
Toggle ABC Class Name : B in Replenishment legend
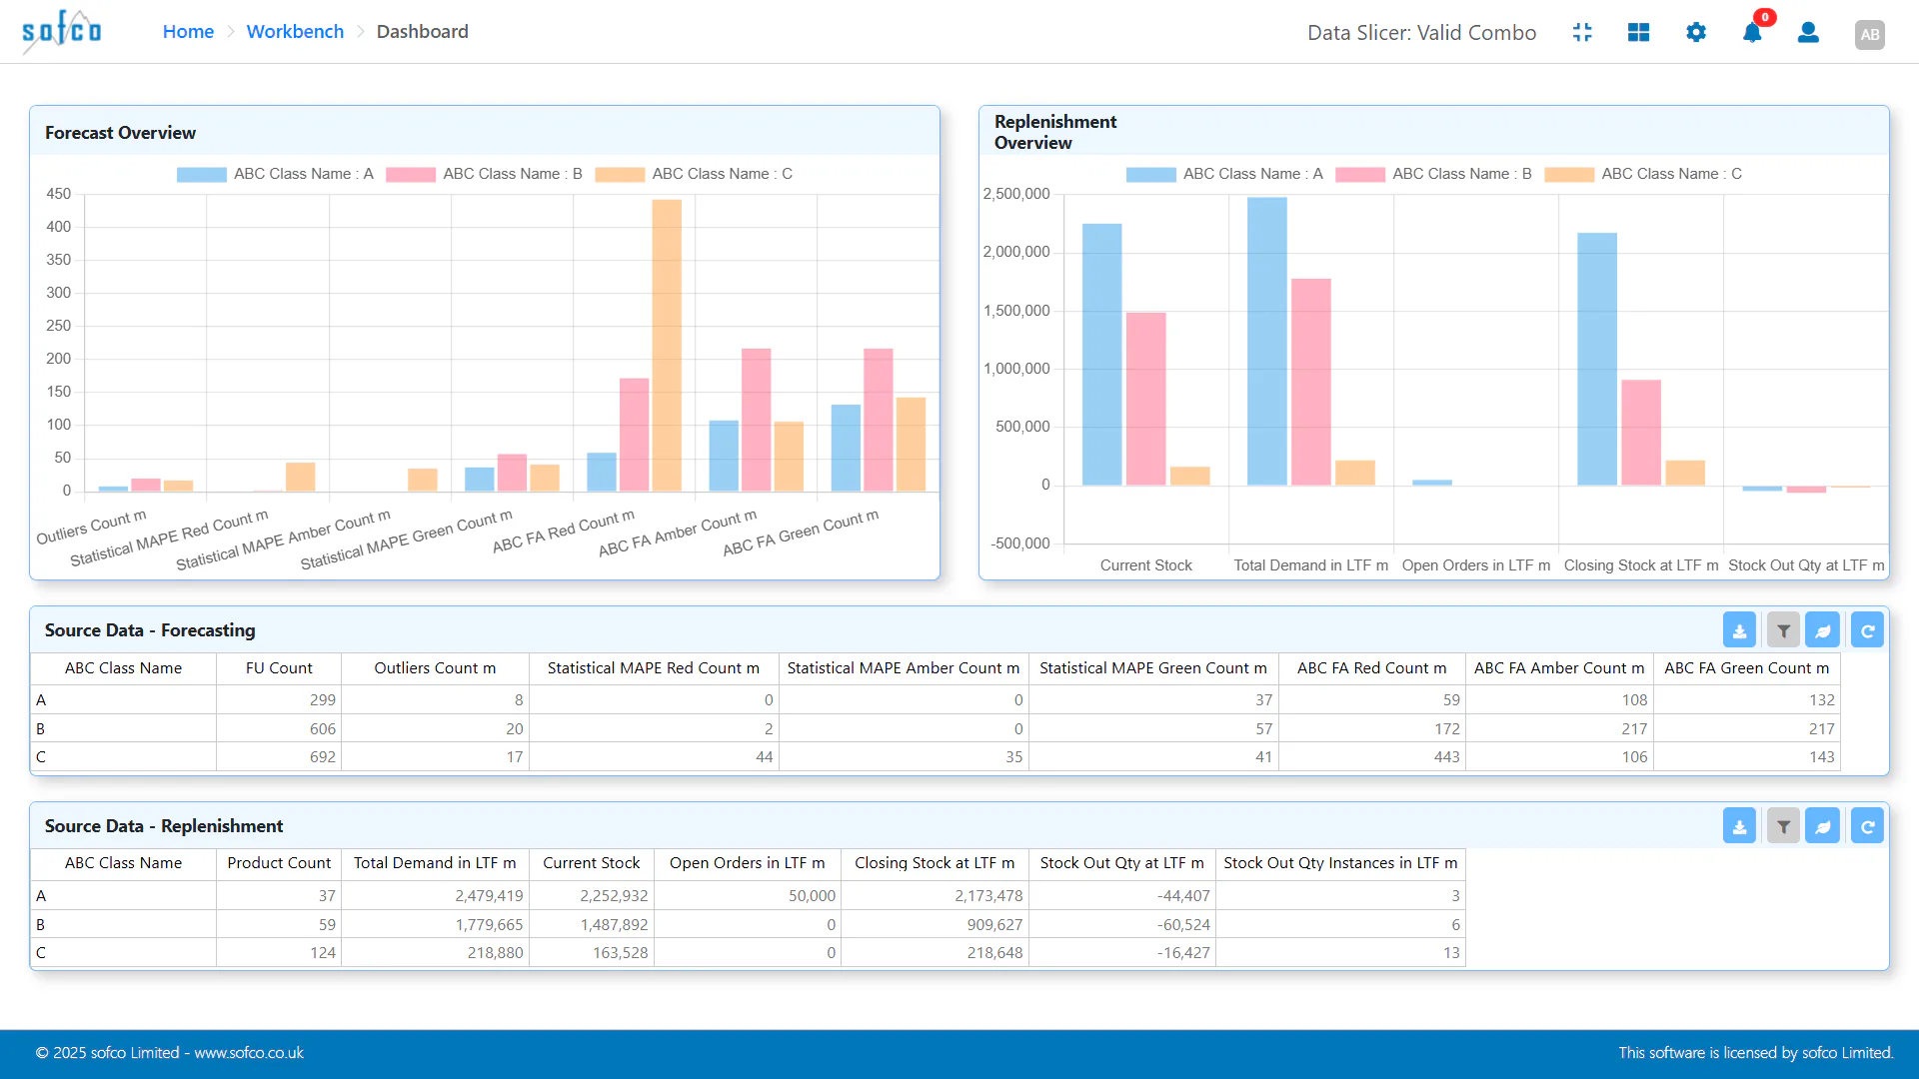tap(1433, 174)
